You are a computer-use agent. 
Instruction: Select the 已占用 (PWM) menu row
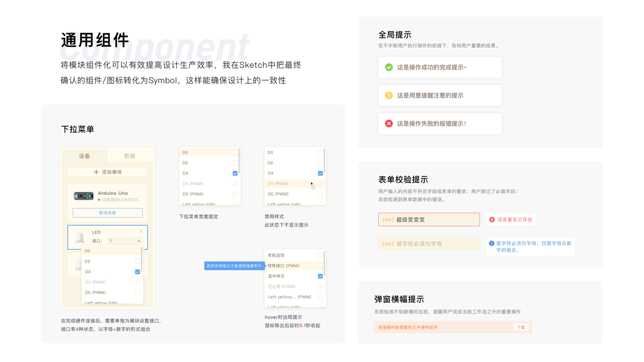pyautogui.click(x=294, y=287)
